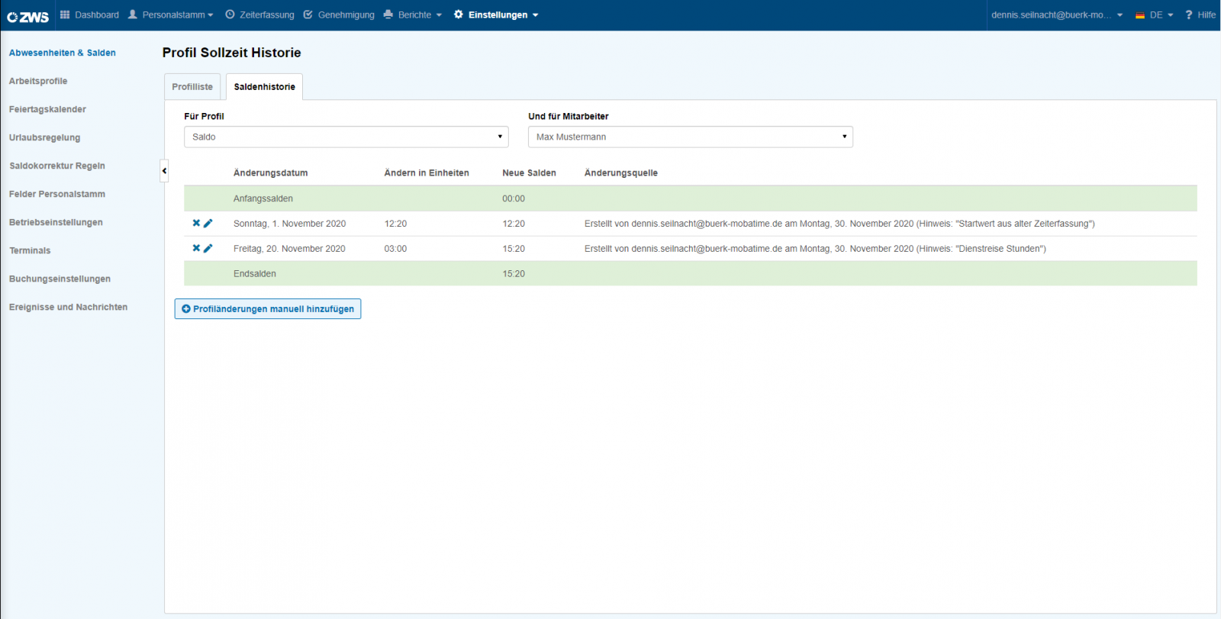The height and width of the screenshot is (619, 1221).
Task: Open Arbeitsprofile in the sidebar
Action: (38, 81)
